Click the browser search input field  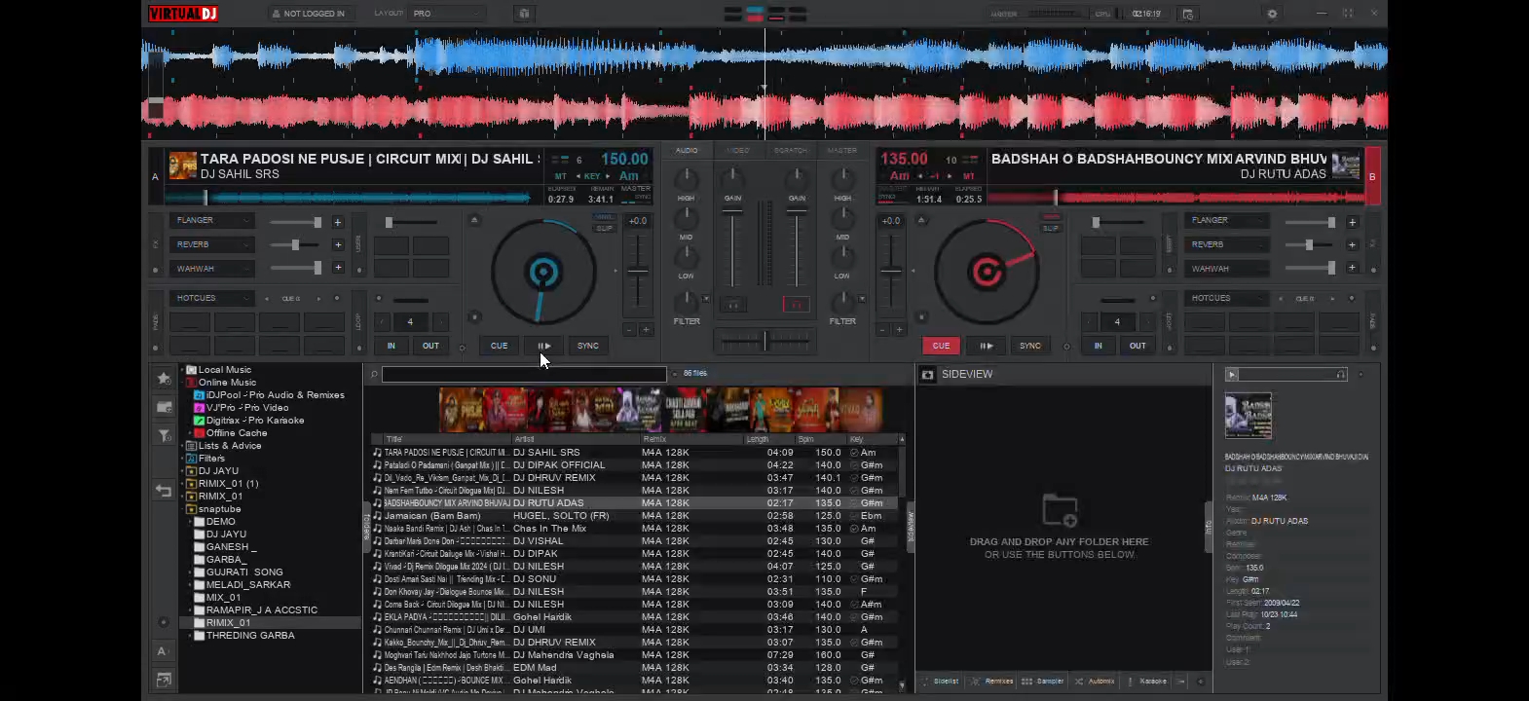tap(524, 374)
